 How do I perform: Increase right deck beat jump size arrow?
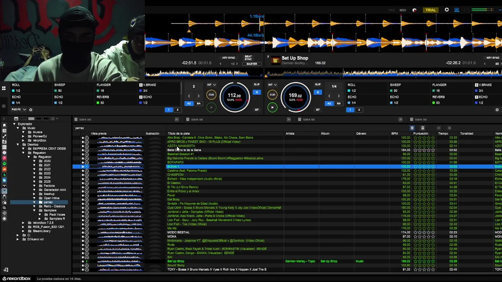click(339, 96)
